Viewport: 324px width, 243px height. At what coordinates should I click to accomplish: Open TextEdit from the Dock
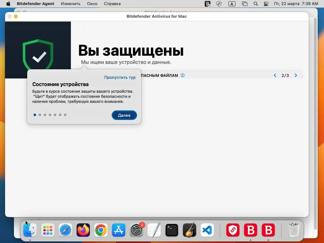(154, 230)
